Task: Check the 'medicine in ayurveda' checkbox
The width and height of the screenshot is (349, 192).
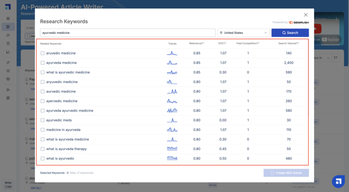Action: pos(43,130)
